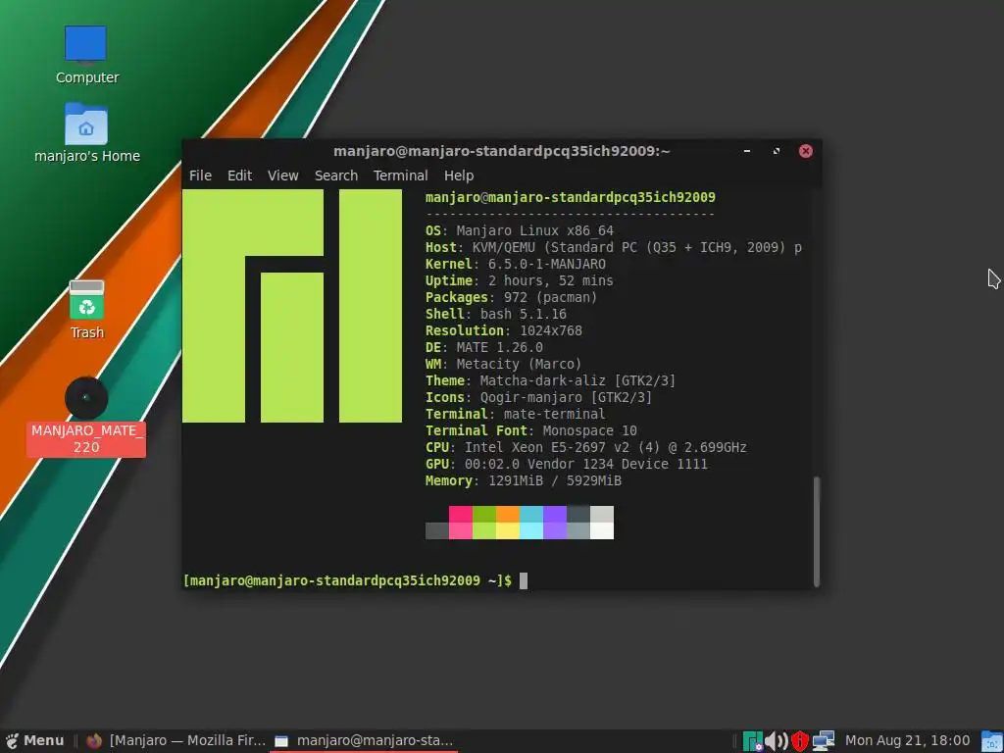
Task: Open the Help menu in terminal
Action: 459,176
